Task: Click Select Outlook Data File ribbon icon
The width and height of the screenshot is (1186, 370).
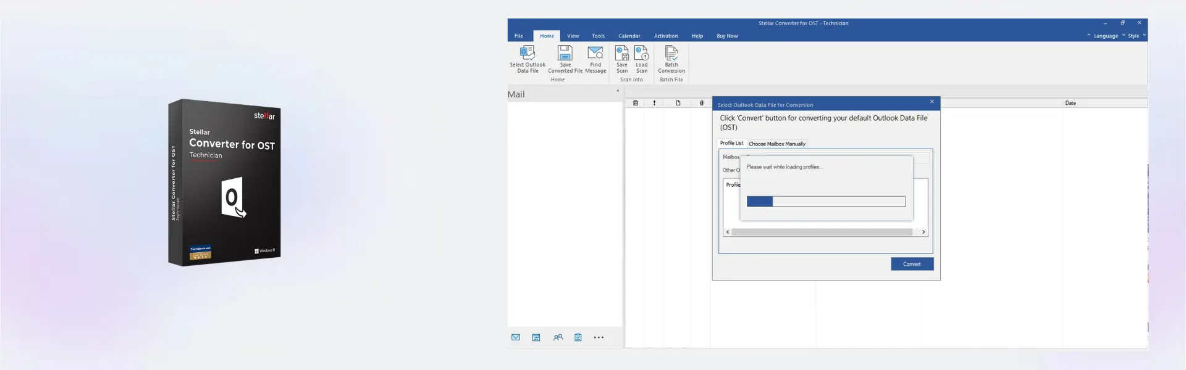Action: [527, 59]
